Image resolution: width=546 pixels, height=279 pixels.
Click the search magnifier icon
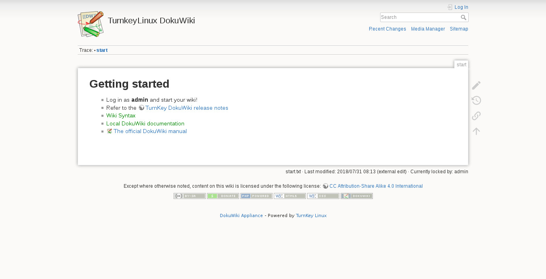coord(463,17)
